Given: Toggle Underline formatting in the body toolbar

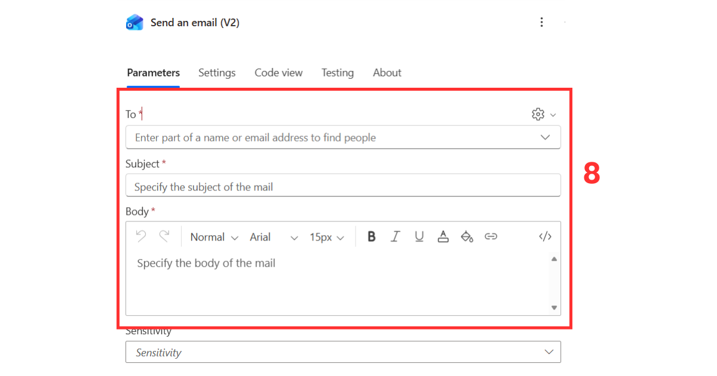Looking at the screenshot, I should [x=419, y=236].
